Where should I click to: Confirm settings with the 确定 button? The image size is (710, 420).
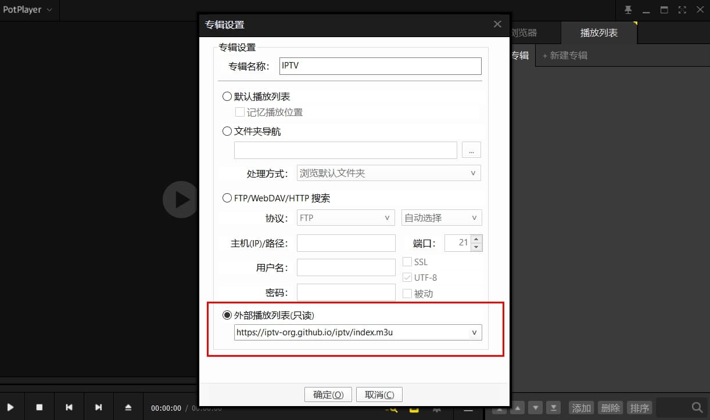coord(328,394)
